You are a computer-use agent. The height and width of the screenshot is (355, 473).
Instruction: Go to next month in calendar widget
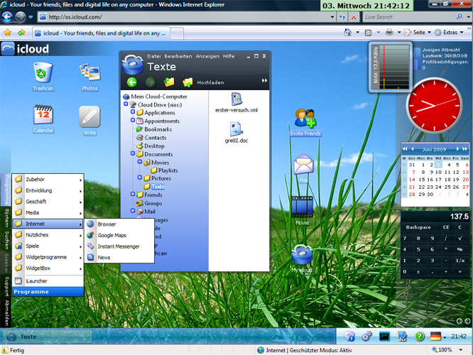pyautogui.click(x=457, y=149)
